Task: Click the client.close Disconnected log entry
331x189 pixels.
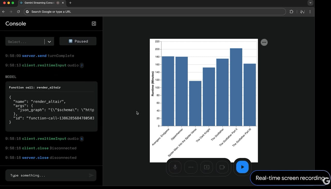Action: [x=41, y=148]
